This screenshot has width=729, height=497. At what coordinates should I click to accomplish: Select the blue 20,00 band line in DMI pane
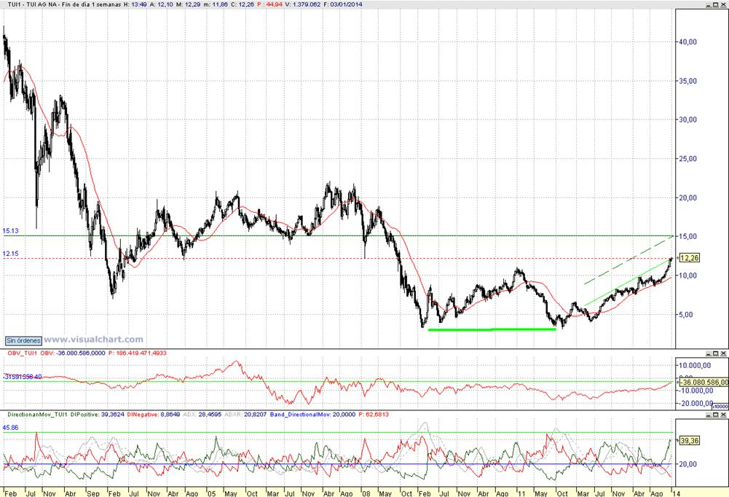[338, 464]
